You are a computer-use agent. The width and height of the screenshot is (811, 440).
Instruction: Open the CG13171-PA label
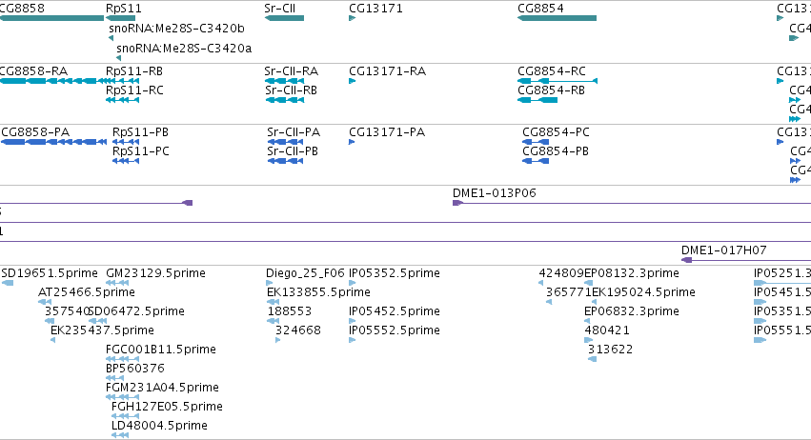tap(387, 132)
